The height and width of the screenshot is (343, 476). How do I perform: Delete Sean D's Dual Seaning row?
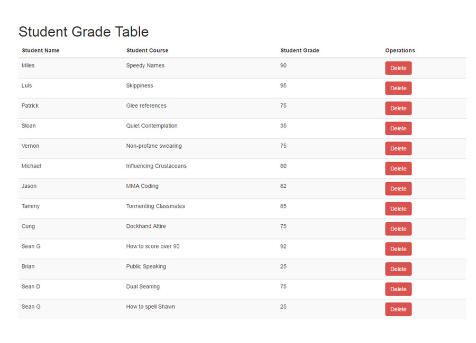(x=398, y=289)
